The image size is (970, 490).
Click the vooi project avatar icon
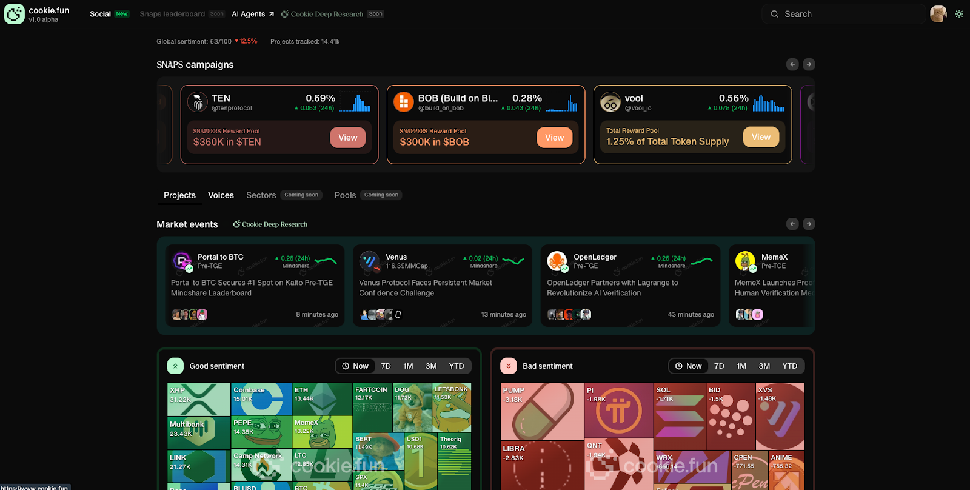point(610,102)
